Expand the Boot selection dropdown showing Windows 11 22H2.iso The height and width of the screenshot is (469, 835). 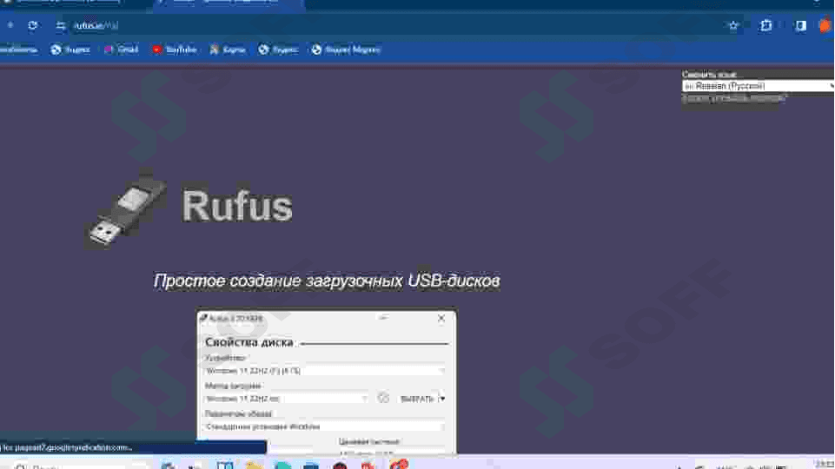pyautogui.click(x=287, y=398)
